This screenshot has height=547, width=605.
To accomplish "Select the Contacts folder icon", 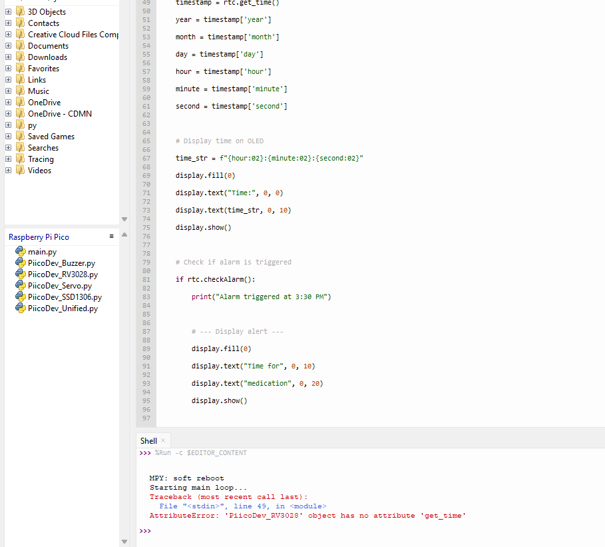I will point(21,23).
